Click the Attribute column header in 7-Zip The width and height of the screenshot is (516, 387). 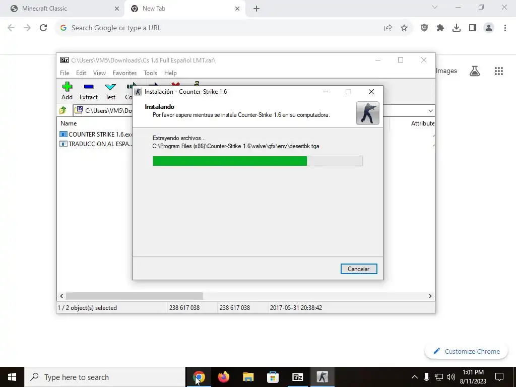coord(422,123)
